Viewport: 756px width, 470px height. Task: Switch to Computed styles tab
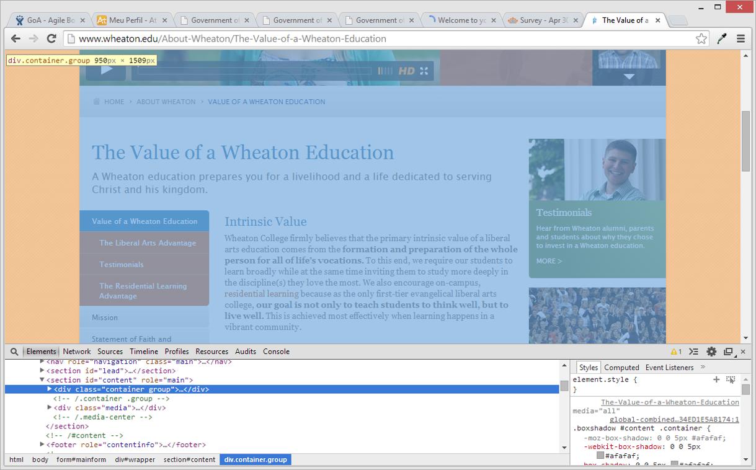(x=621, y=368)
